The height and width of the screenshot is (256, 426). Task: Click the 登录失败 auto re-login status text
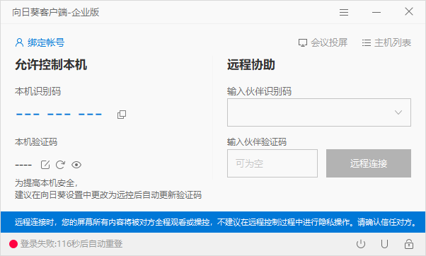71,243
